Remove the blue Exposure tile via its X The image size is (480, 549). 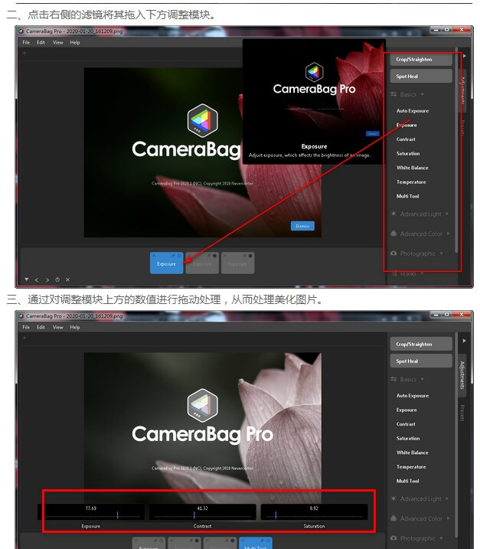click(x=153, y=256)
